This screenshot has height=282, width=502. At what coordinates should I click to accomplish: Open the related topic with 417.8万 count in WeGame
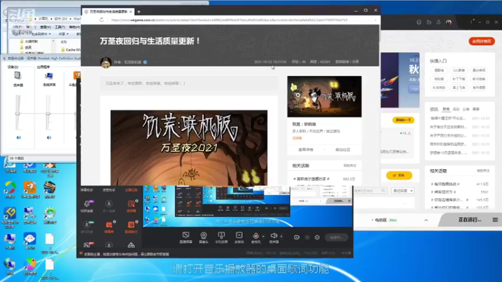click(x=459, y=184)
